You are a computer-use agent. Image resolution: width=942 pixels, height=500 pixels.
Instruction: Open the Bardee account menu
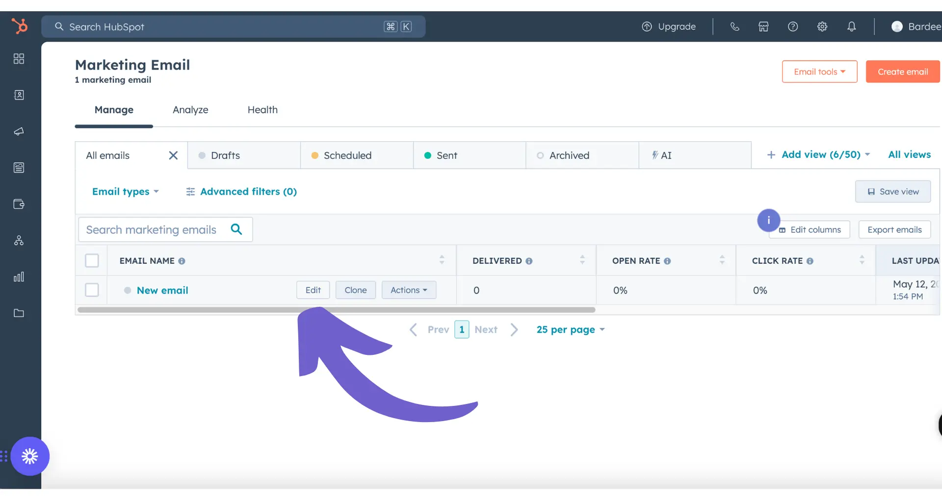tap(916, 26)
